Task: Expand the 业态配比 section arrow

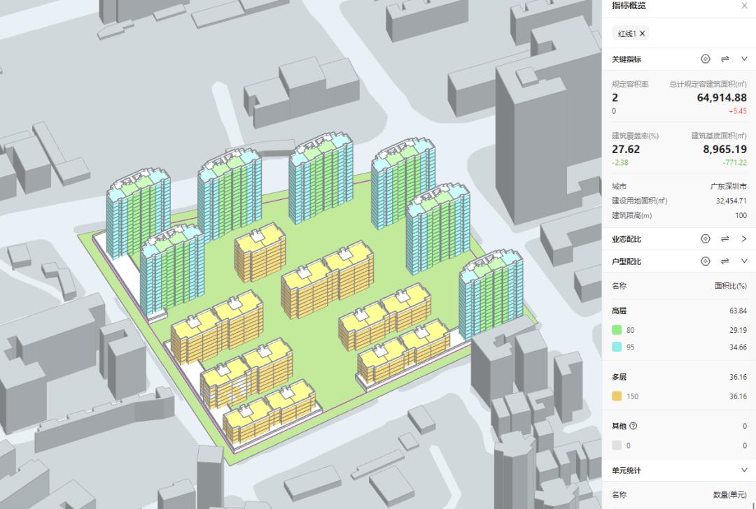Action: pyautogui.click(x=744, y=239)
